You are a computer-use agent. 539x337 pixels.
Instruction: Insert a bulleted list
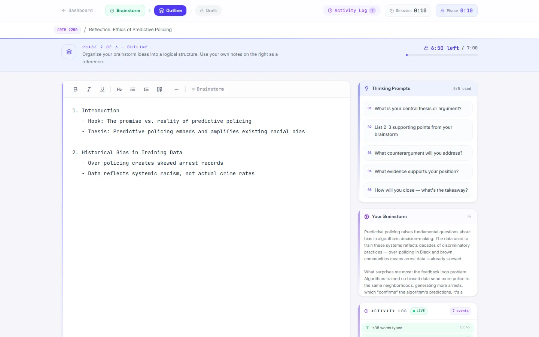[133, 89]
